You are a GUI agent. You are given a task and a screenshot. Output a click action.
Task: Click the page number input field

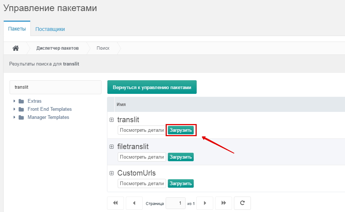point(176,203)
